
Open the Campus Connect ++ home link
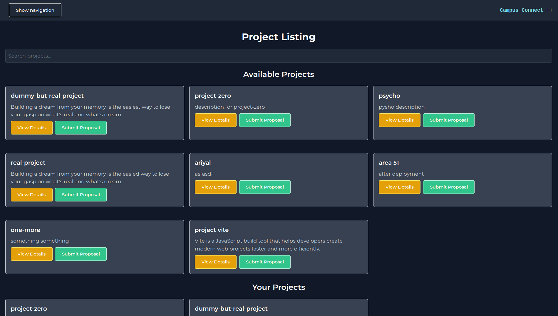point(526,10)
